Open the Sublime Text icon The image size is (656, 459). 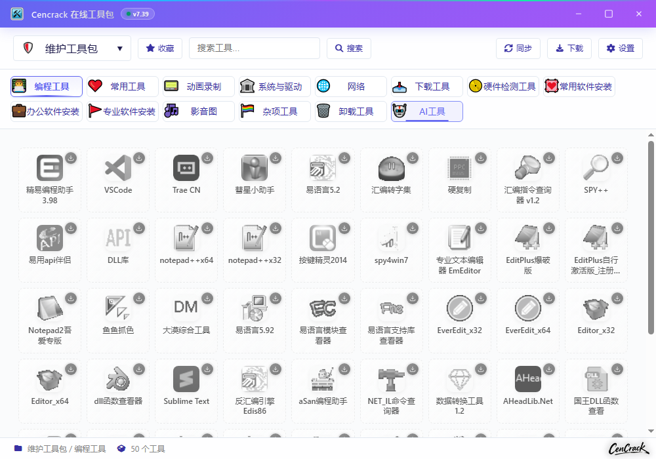click(186, 379)
